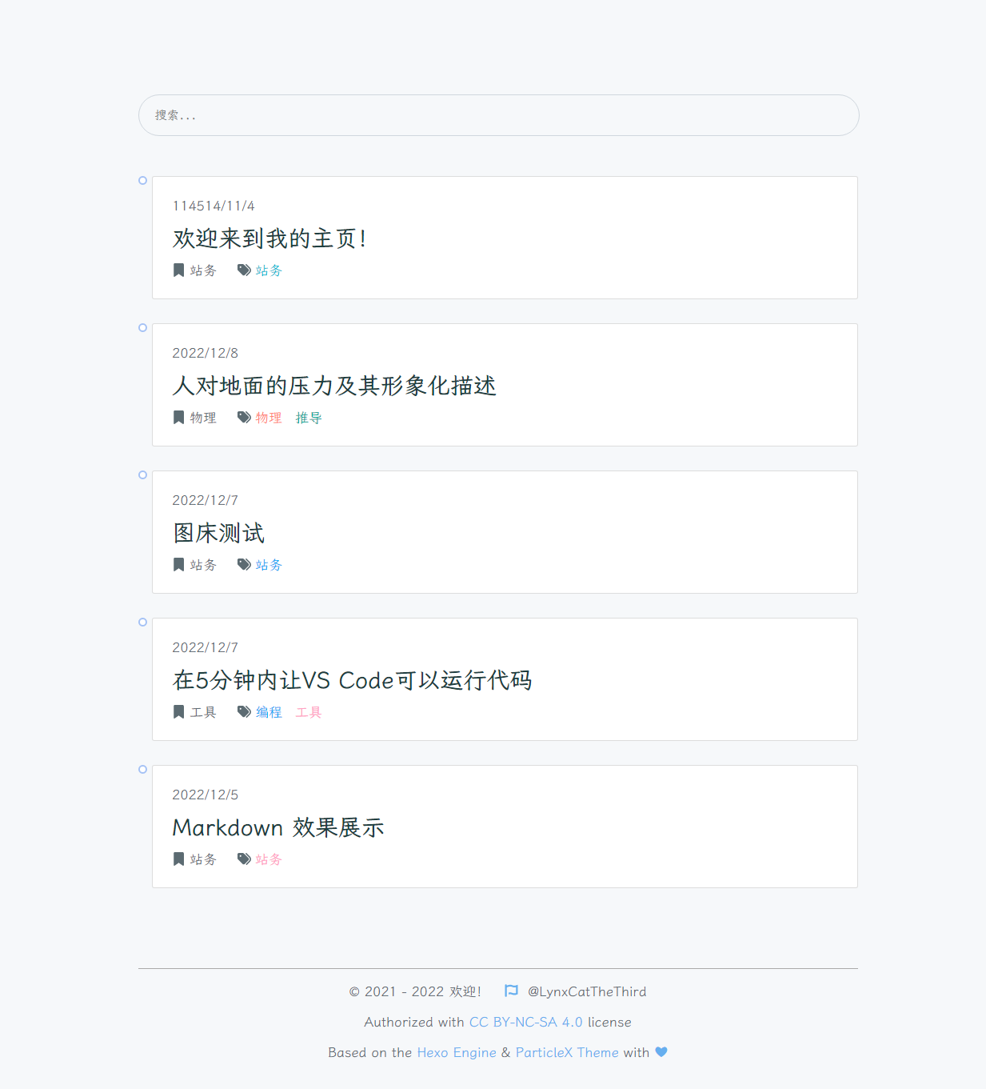The height and width of the screenshot is (1089, 986).
Task: Click tags icon on VS Code post card
Action: click(244, 712)
